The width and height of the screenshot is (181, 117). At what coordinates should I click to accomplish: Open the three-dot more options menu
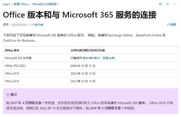[175, 4]
